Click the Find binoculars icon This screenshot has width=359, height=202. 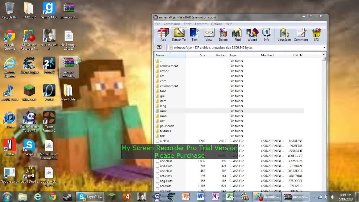pyautogui.click(x=238, y=35)
